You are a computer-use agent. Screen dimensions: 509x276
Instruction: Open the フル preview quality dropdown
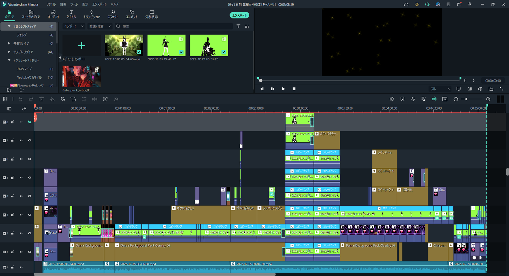coord(440,89)
